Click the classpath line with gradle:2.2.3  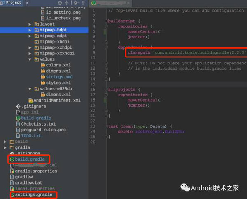click(x=187, y=52)
